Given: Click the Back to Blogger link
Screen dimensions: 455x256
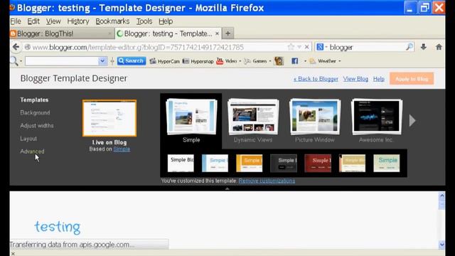Looking at the screenshot, I should (316, 79).
